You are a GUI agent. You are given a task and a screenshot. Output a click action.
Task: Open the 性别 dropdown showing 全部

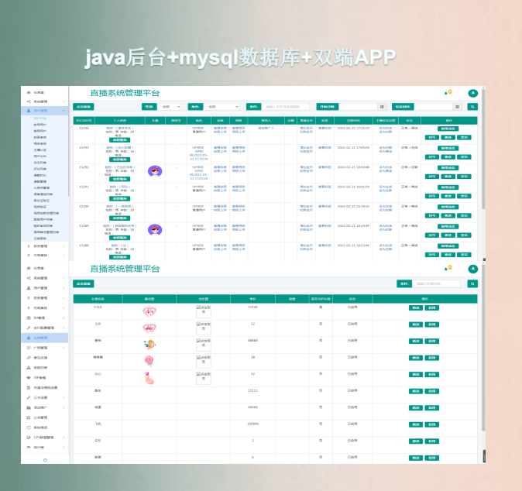pyautogui.click(x=170, y=107)
